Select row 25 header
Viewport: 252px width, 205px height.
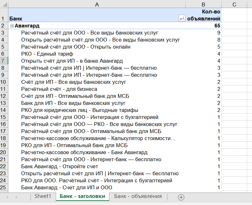(4, 187)
